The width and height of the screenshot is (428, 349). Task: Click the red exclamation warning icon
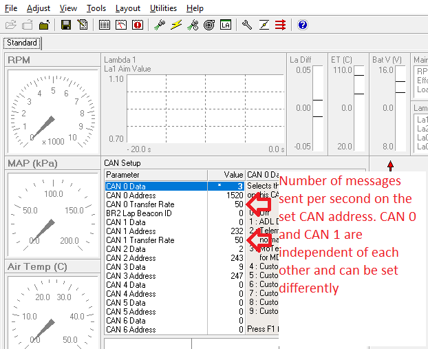click(x=138, y=25)
